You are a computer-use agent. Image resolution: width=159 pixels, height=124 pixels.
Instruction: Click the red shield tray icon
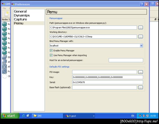144,116
